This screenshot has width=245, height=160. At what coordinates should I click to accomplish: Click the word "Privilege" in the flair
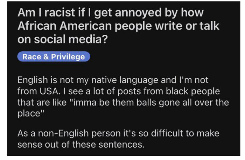(x=68, y=57)
